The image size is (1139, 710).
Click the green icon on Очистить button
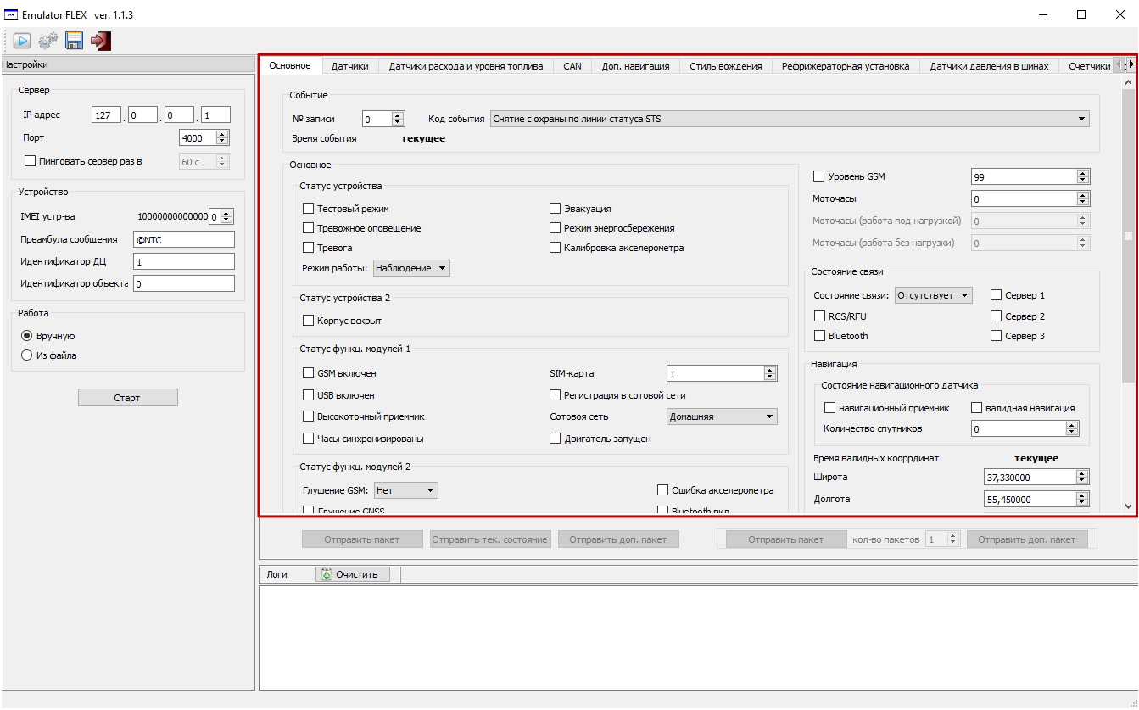click(x=327, y=574)
